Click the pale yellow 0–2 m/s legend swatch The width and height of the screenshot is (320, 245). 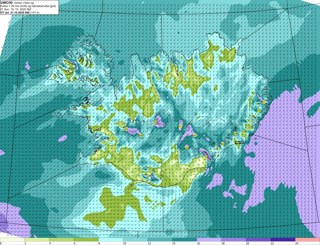[x=12, y=239]
